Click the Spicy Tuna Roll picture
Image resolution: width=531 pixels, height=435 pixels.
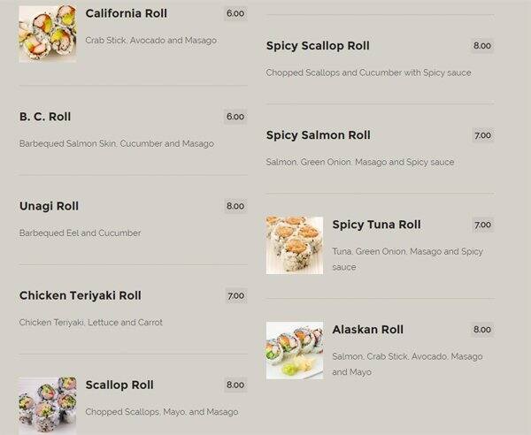[295, 245]
